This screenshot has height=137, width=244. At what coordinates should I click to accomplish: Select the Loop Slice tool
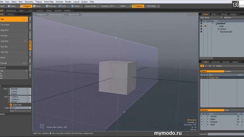click(14, 41)
